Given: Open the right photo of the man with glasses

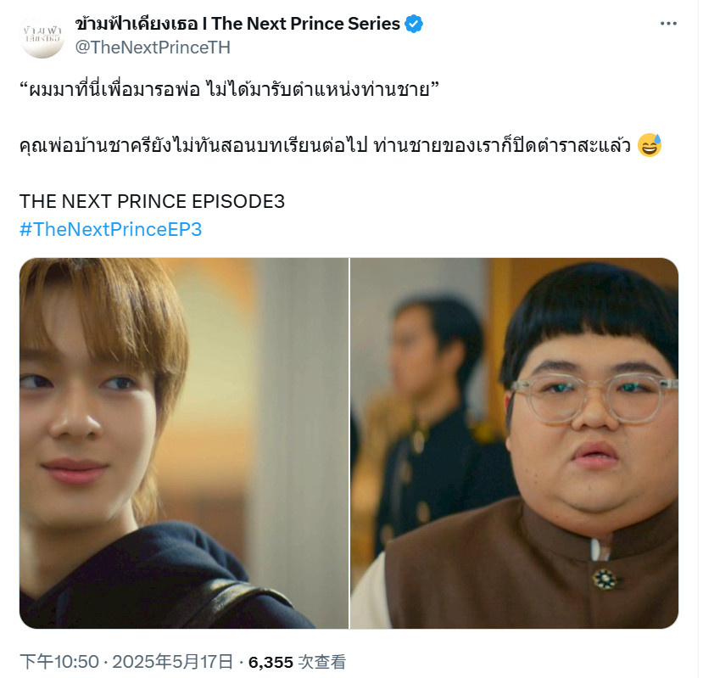Looking at the screenshot, I should [516, 443].
